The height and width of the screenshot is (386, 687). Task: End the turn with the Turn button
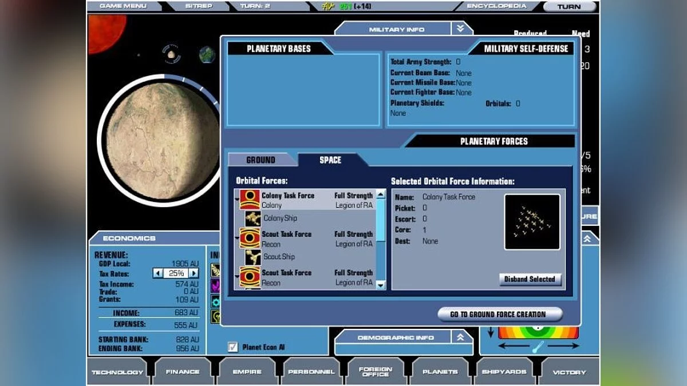569,7
